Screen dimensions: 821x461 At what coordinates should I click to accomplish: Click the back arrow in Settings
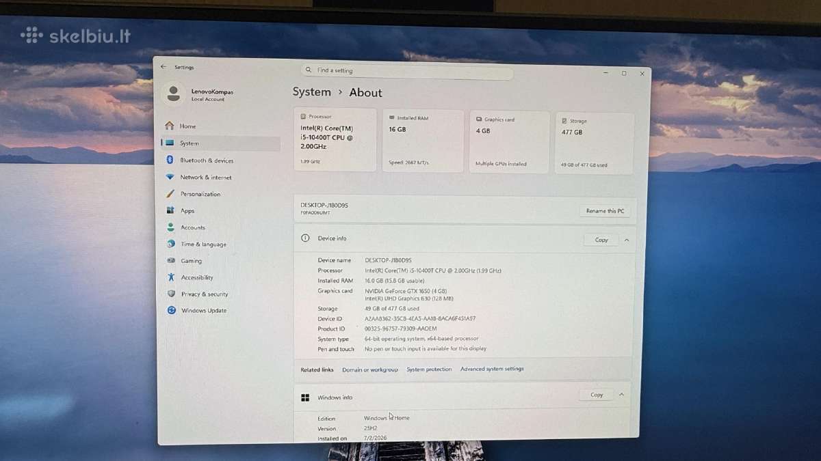point(163,67)
